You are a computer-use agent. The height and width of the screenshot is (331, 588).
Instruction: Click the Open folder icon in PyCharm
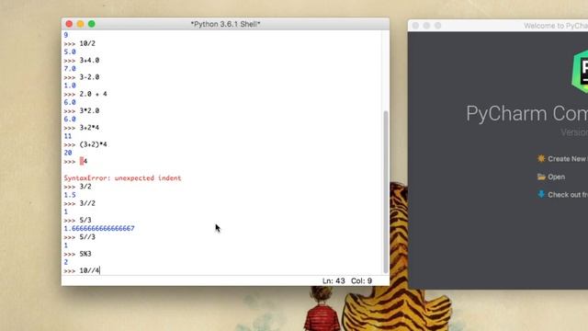pyautogui.click(x=541, y=177)
